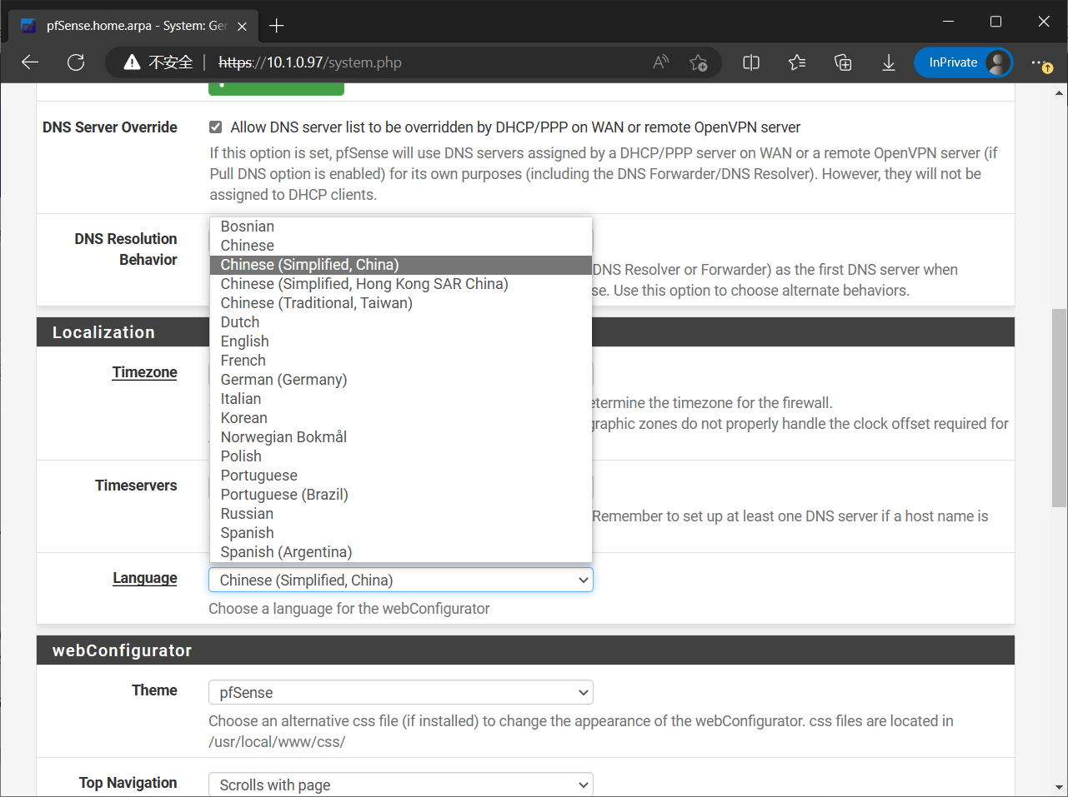Add this page to favorites star icon
This screenshot has width=1068, height=797.
[x=698, y=62]
